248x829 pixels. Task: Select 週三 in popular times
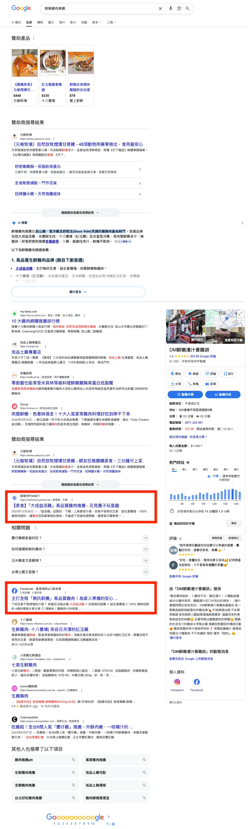(x=195, y=469)
